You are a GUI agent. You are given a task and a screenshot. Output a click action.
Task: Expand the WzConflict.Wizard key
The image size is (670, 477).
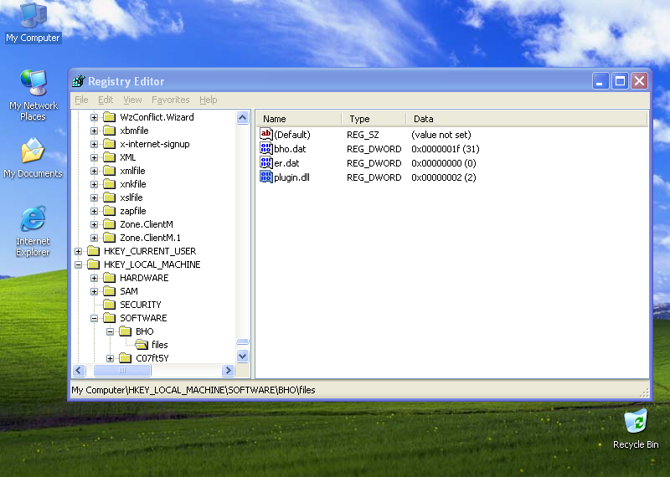(94, 117)
